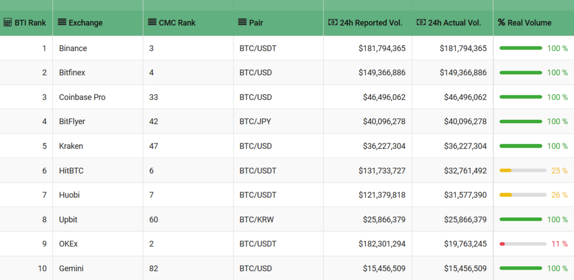The width and height of the screenshot is (574, 280).
Task: Click the list icon beside Exchange header
Action: [x=62, y=22]
